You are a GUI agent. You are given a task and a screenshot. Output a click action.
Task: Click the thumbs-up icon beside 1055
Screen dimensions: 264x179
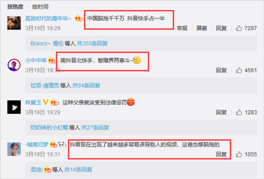[x=239, y=154]
